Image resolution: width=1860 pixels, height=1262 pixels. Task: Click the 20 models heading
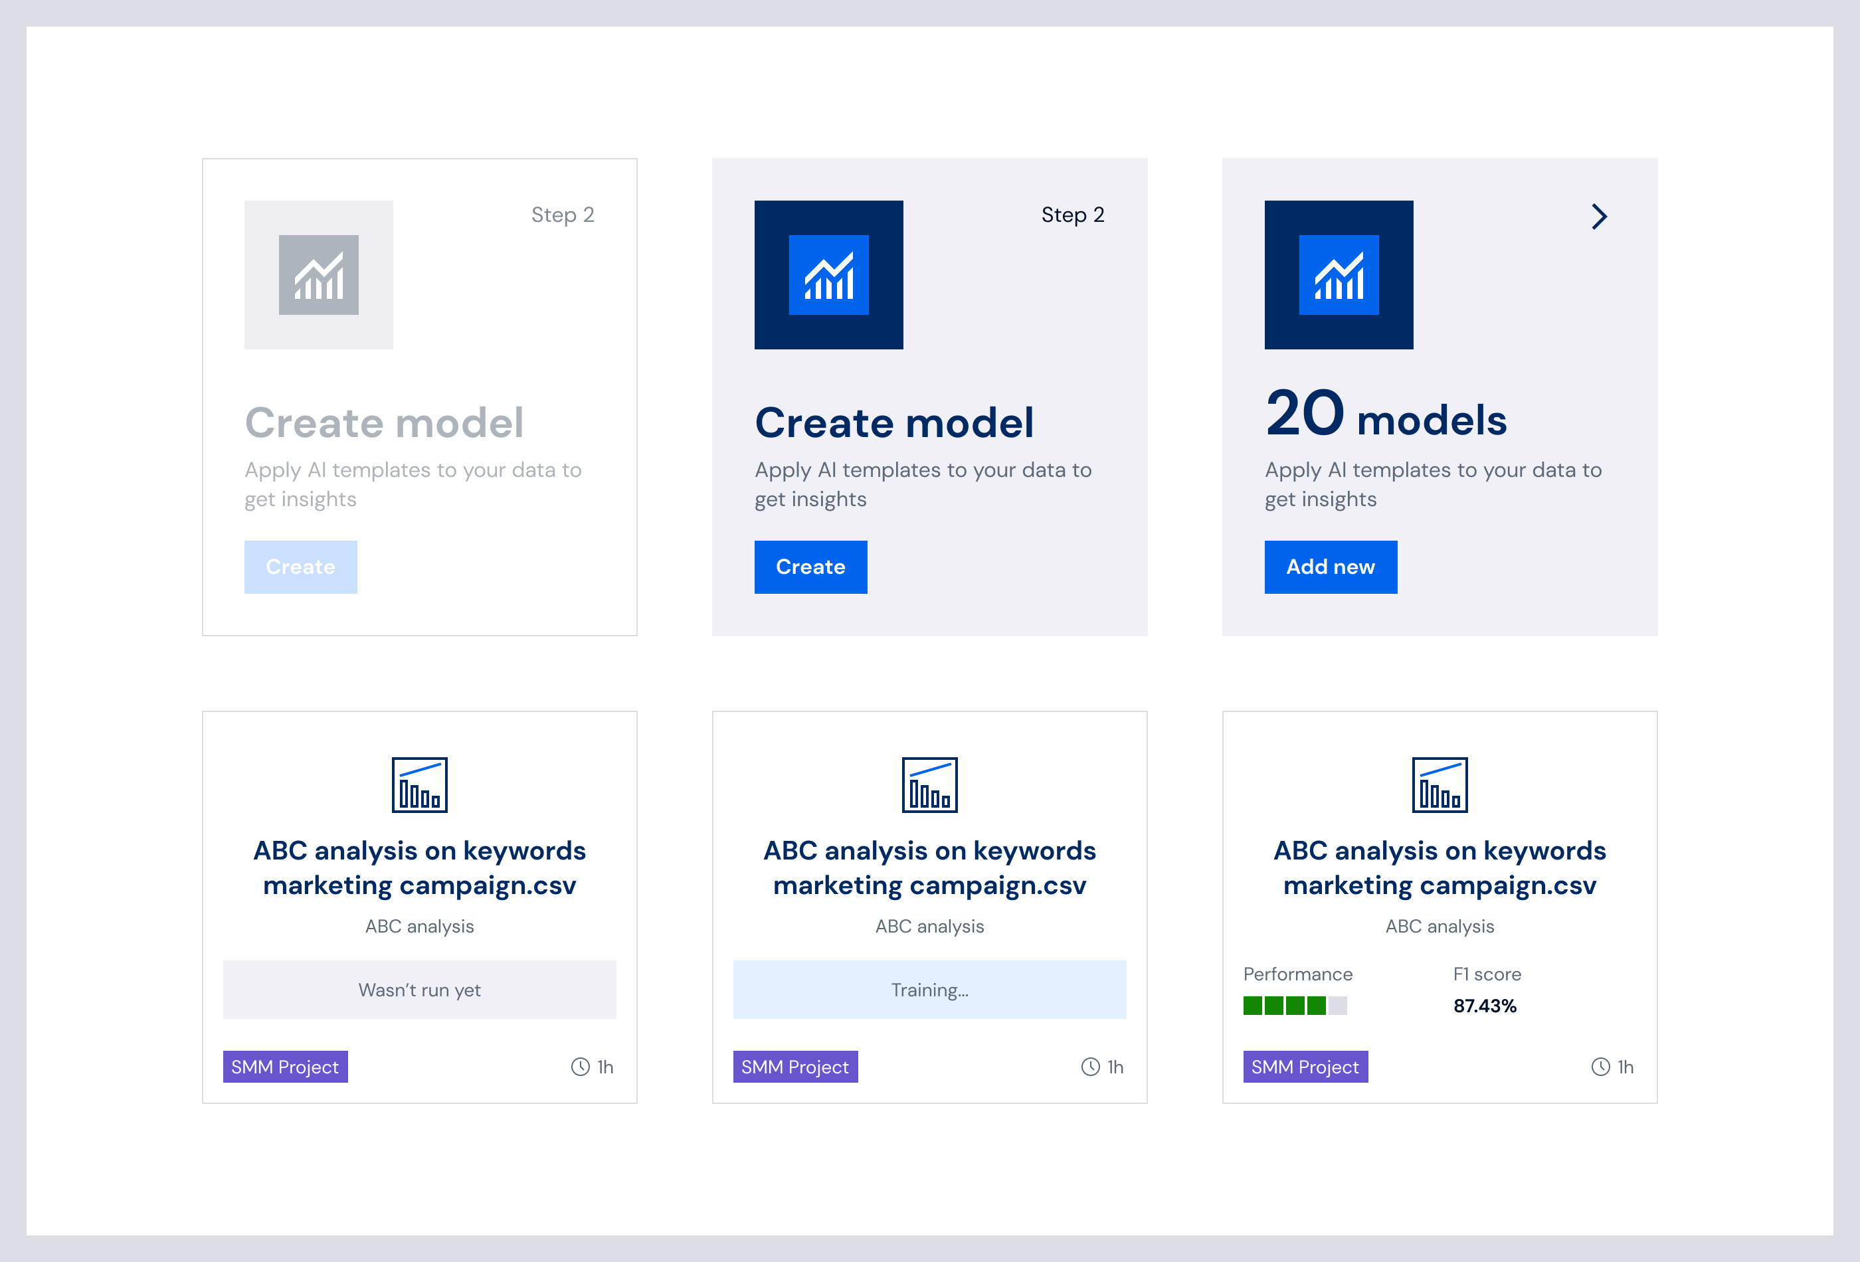point(1386,414)
